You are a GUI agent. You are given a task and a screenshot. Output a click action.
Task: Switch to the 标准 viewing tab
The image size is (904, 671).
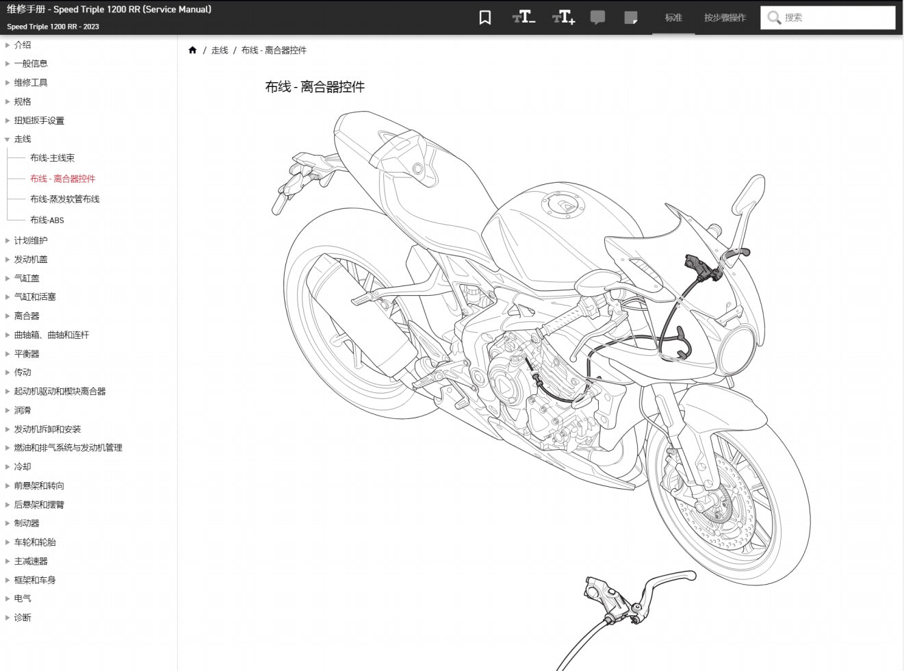pos(674,18)
